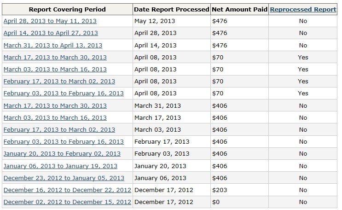342x210 pixels.
Task: Click the Reprocessed Report column header link
Action: [x=302, y=9]
